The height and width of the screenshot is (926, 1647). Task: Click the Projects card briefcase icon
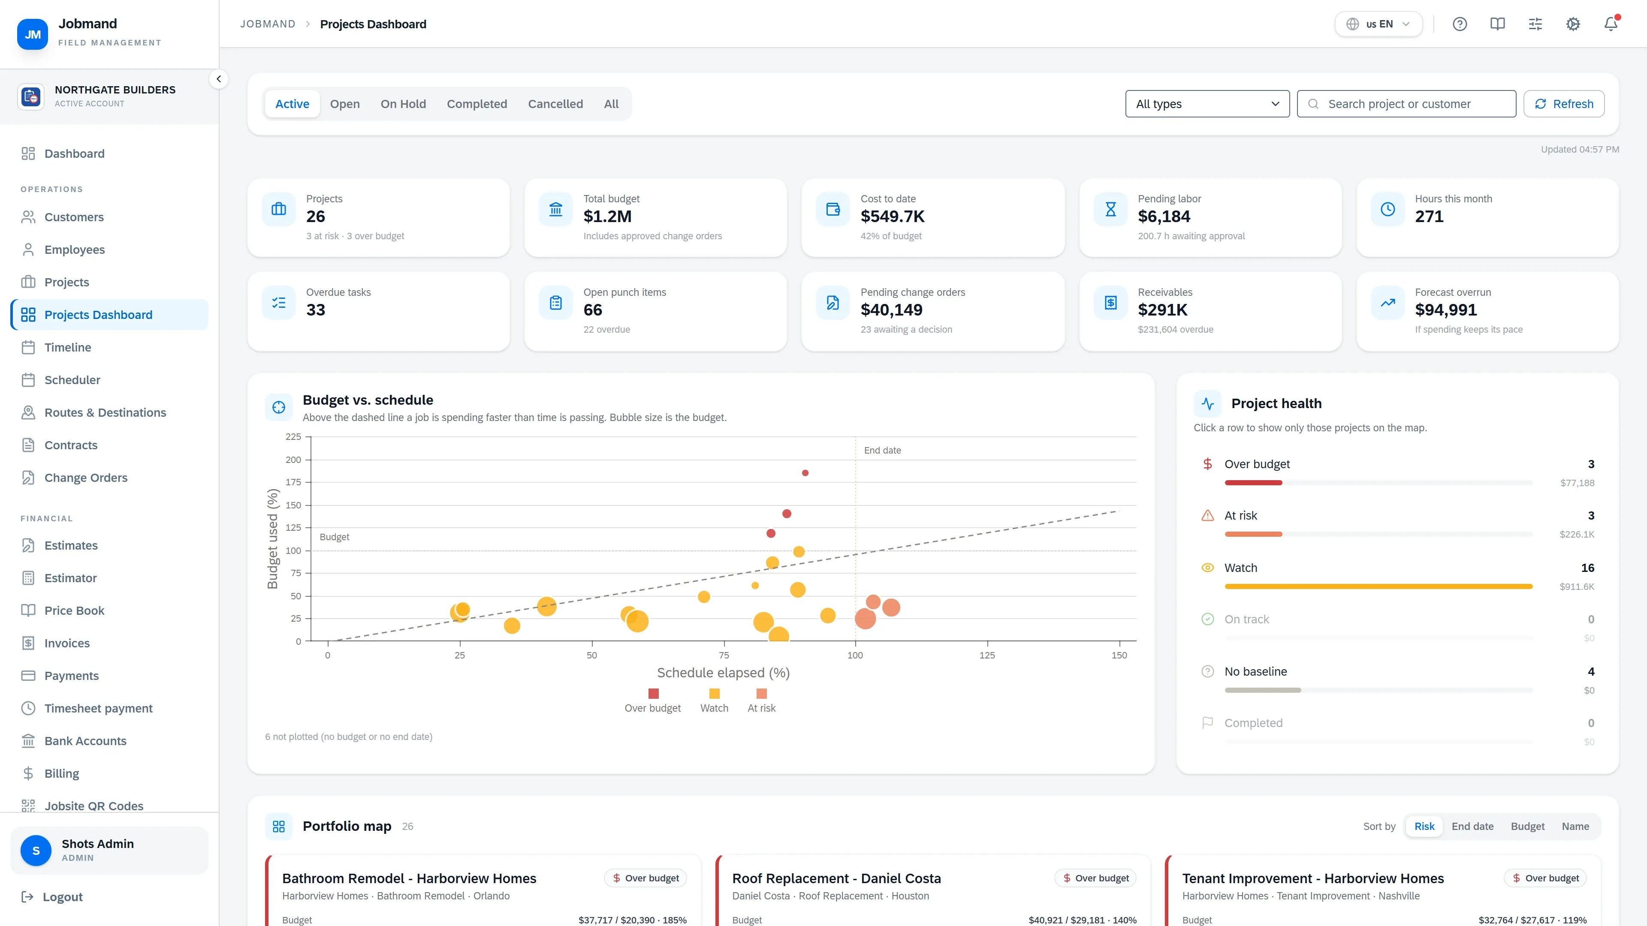[279, 209]
